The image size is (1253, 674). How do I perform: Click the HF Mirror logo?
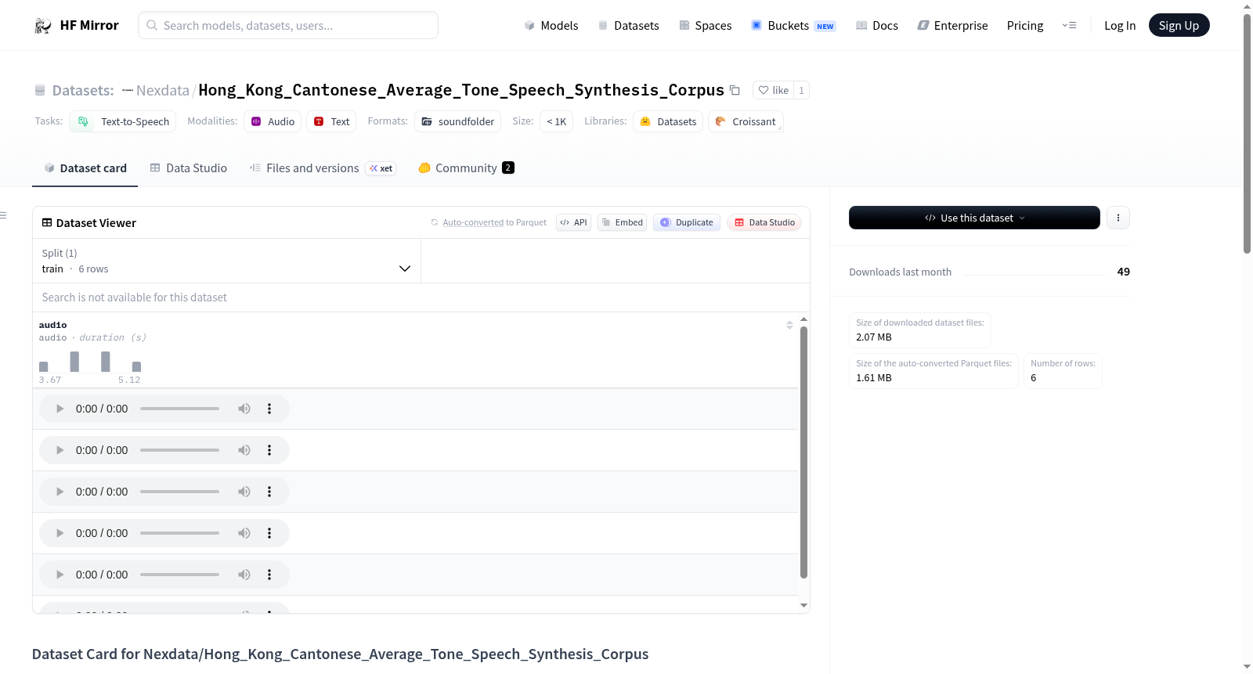[x=77, y=25]
